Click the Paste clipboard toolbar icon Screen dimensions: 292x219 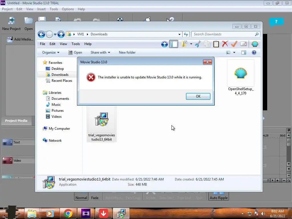216,44
